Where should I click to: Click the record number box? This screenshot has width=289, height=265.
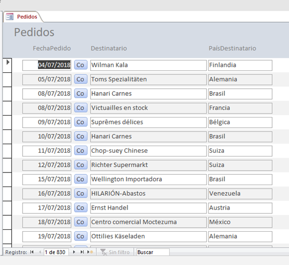tap(55, 252)
